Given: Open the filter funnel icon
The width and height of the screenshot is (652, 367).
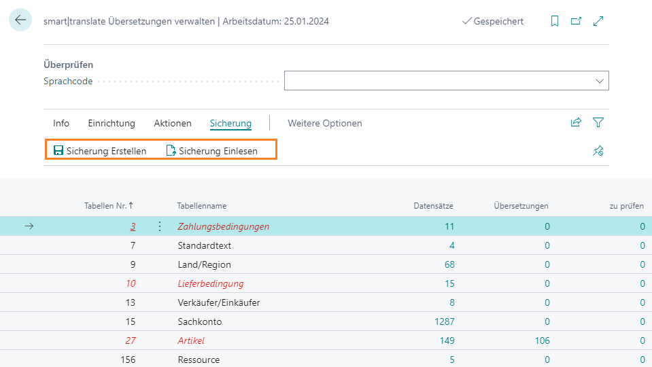Looking at the screenshot, I should point(598,123).
